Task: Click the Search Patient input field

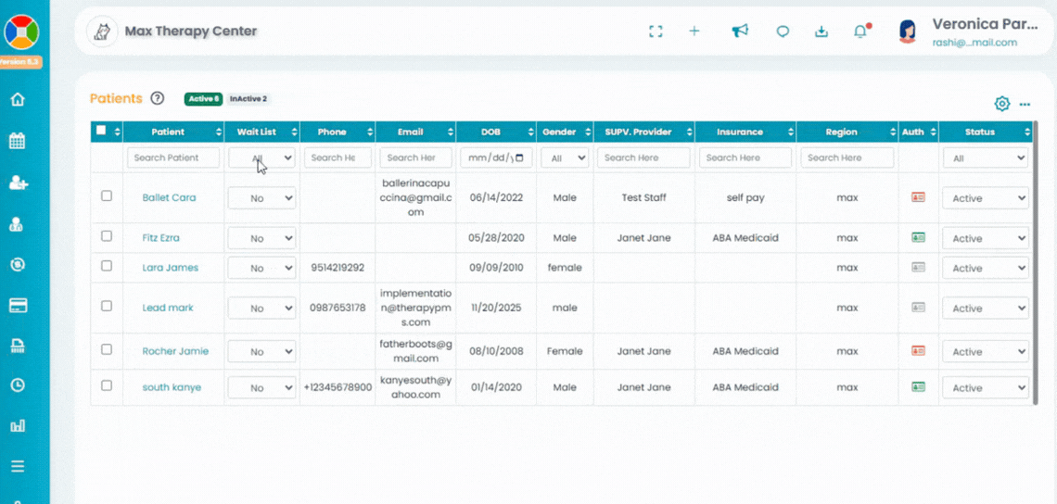Action: click(173, 158)
